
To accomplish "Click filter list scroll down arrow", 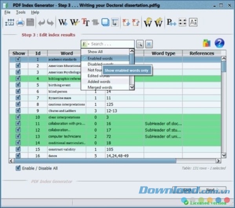I will (132, 87).
